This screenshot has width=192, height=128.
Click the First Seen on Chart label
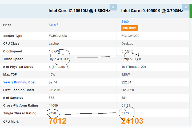click(19, 90)
